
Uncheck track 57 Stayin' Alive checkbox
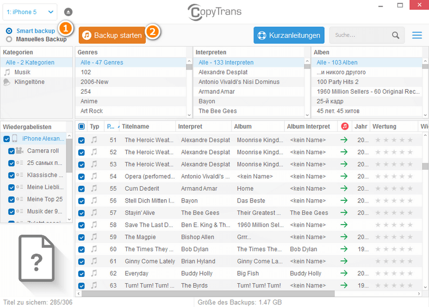click(81, 213)
